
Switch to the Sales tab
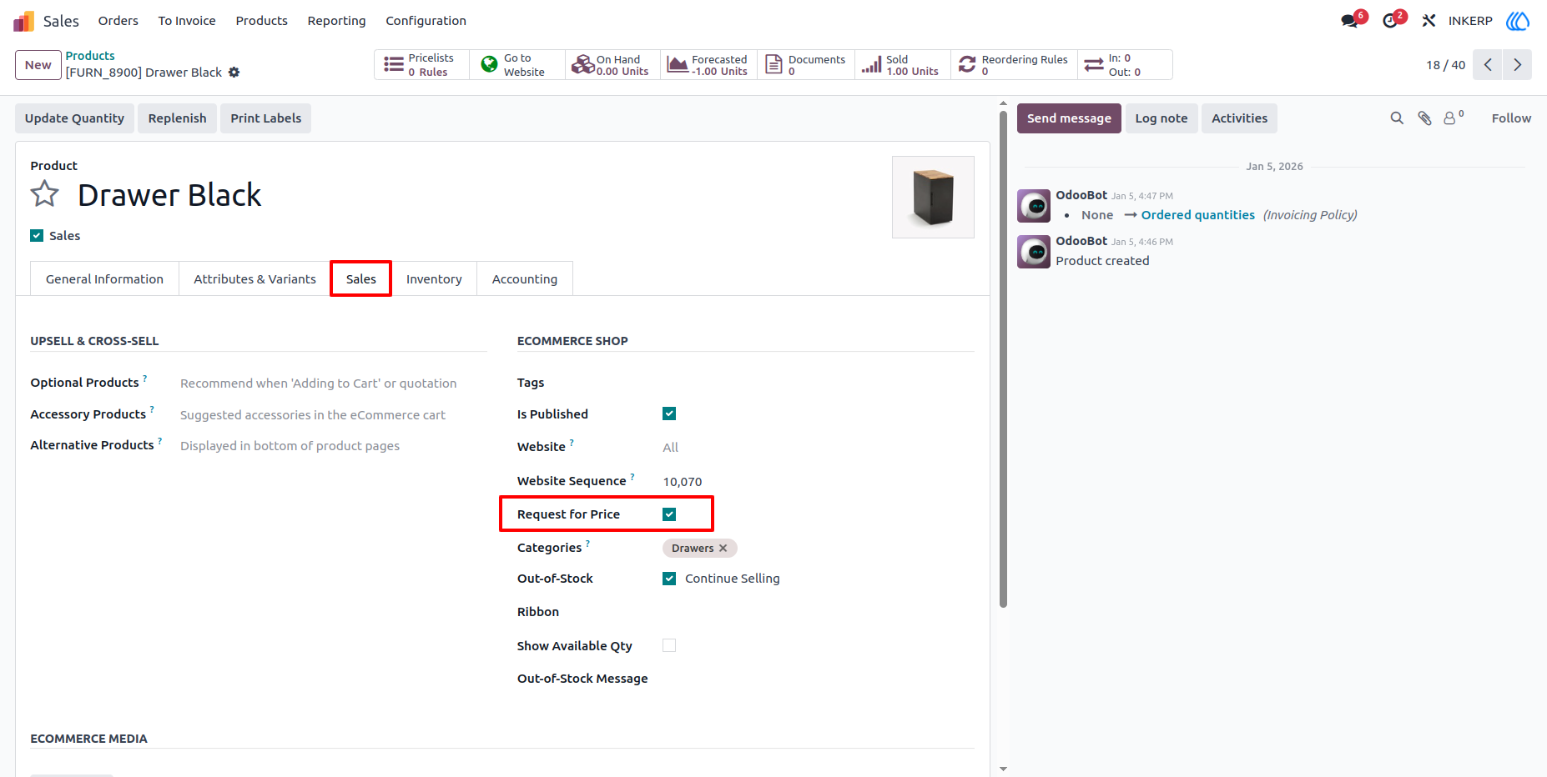pos(361,279)
